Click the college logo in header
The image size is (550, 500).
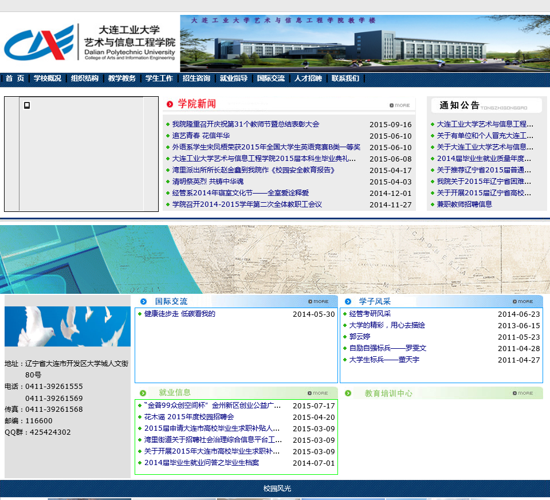(x=89, y=42)
